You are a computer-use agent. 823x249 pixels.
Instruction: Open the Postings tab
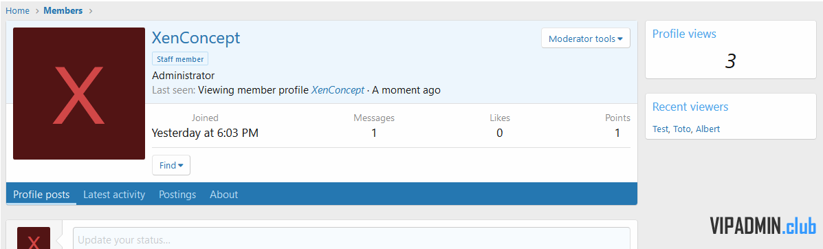click(177, 195)
